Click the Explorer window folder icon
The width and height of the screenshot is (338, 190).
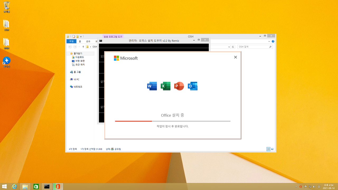(x=68, y=36)
